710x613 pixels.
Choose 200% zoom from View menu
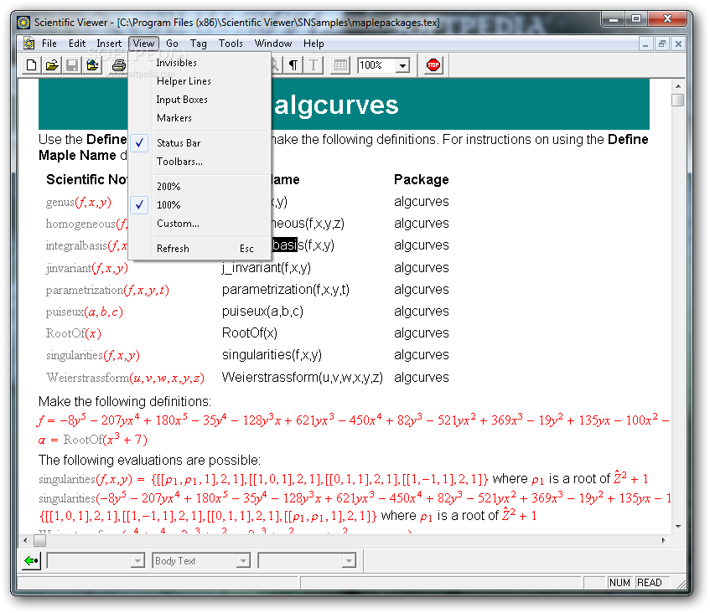tap(200, 187)
